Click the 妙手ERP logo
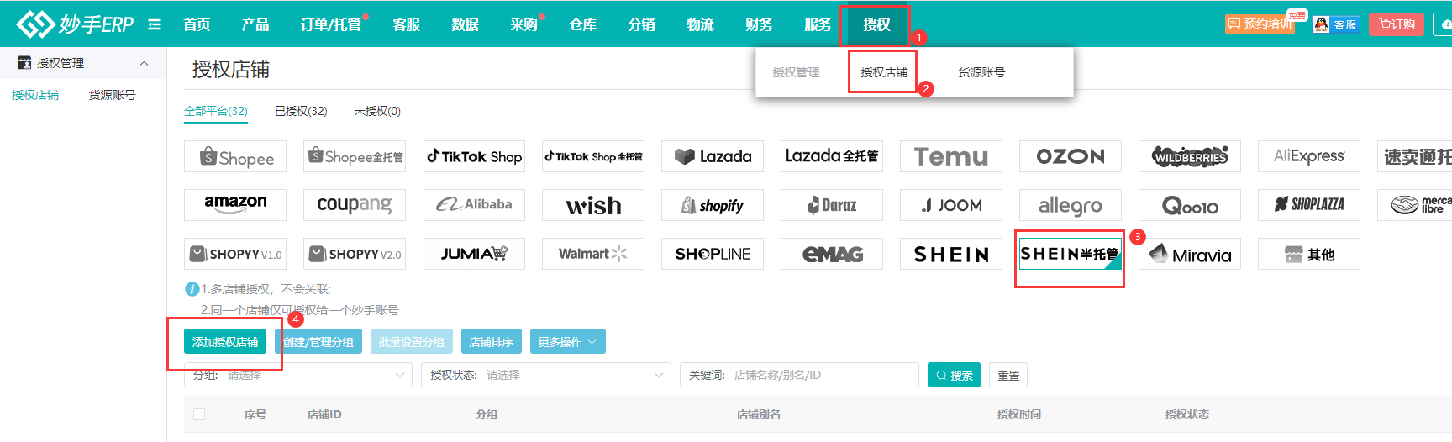Screen dimensions: 1452x442 [75, 24]
